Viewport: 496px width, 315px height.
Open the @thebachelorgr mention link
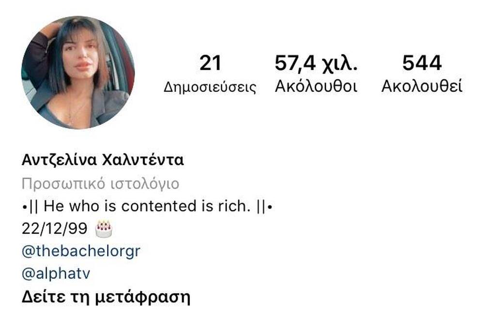coord(81,251)
